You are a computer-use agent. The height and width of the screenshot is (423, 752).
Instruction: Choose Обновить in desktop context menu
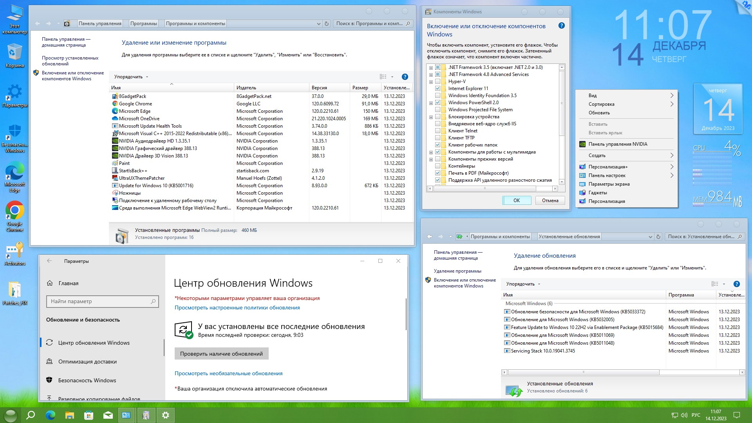click(x=626, y=113)
